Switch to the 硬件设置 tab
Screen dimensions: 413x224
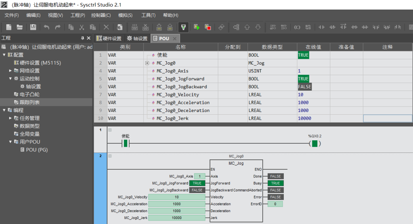[x=109, y=39]
